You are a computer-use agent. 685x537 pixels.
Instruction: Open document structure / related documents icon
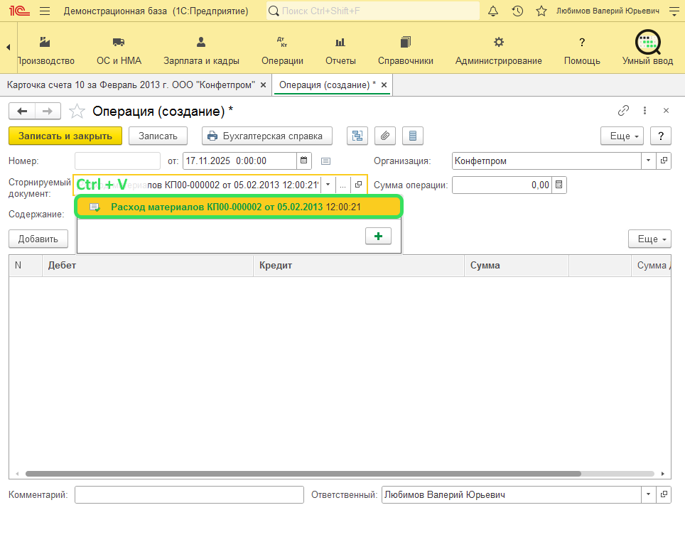coord(357,136)
